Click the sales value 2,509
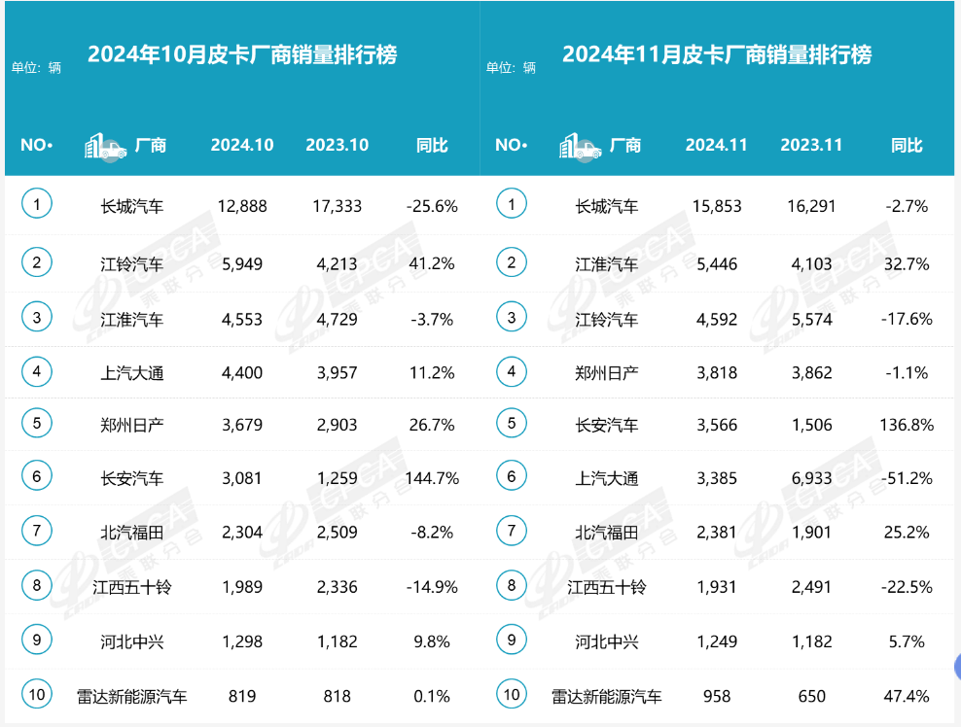This screenshot has height=727, width=961. pyautogui.click(x=338, y=533)
